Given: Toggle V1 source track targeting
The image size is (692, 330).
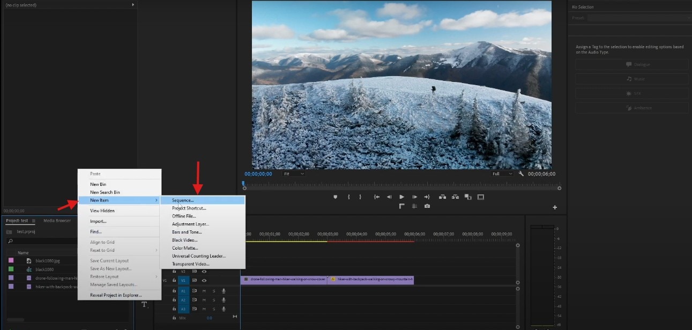Looking at the screenshot, I should point(183,280).
